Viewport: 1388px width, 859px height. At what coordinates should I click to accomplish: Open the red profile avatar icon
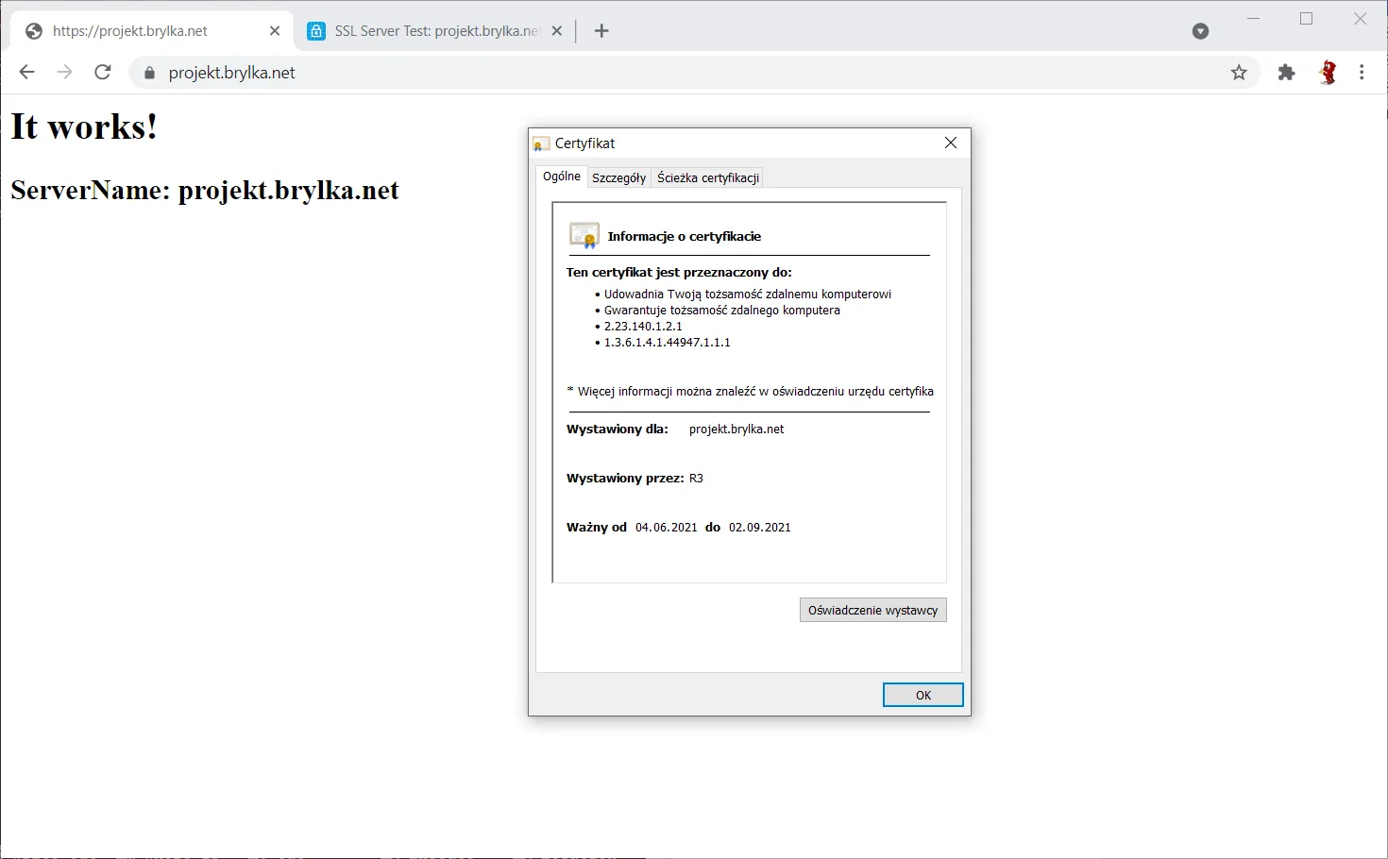click(x=1328, y=73)
